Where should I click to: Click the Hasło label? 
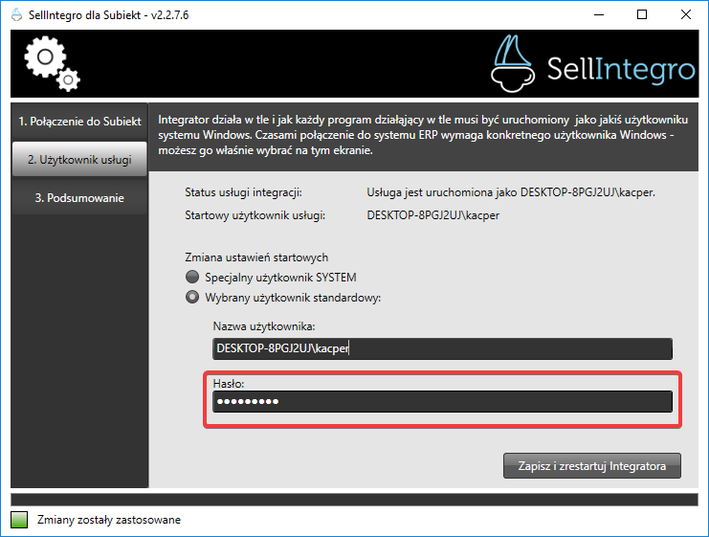coord(229,384)
